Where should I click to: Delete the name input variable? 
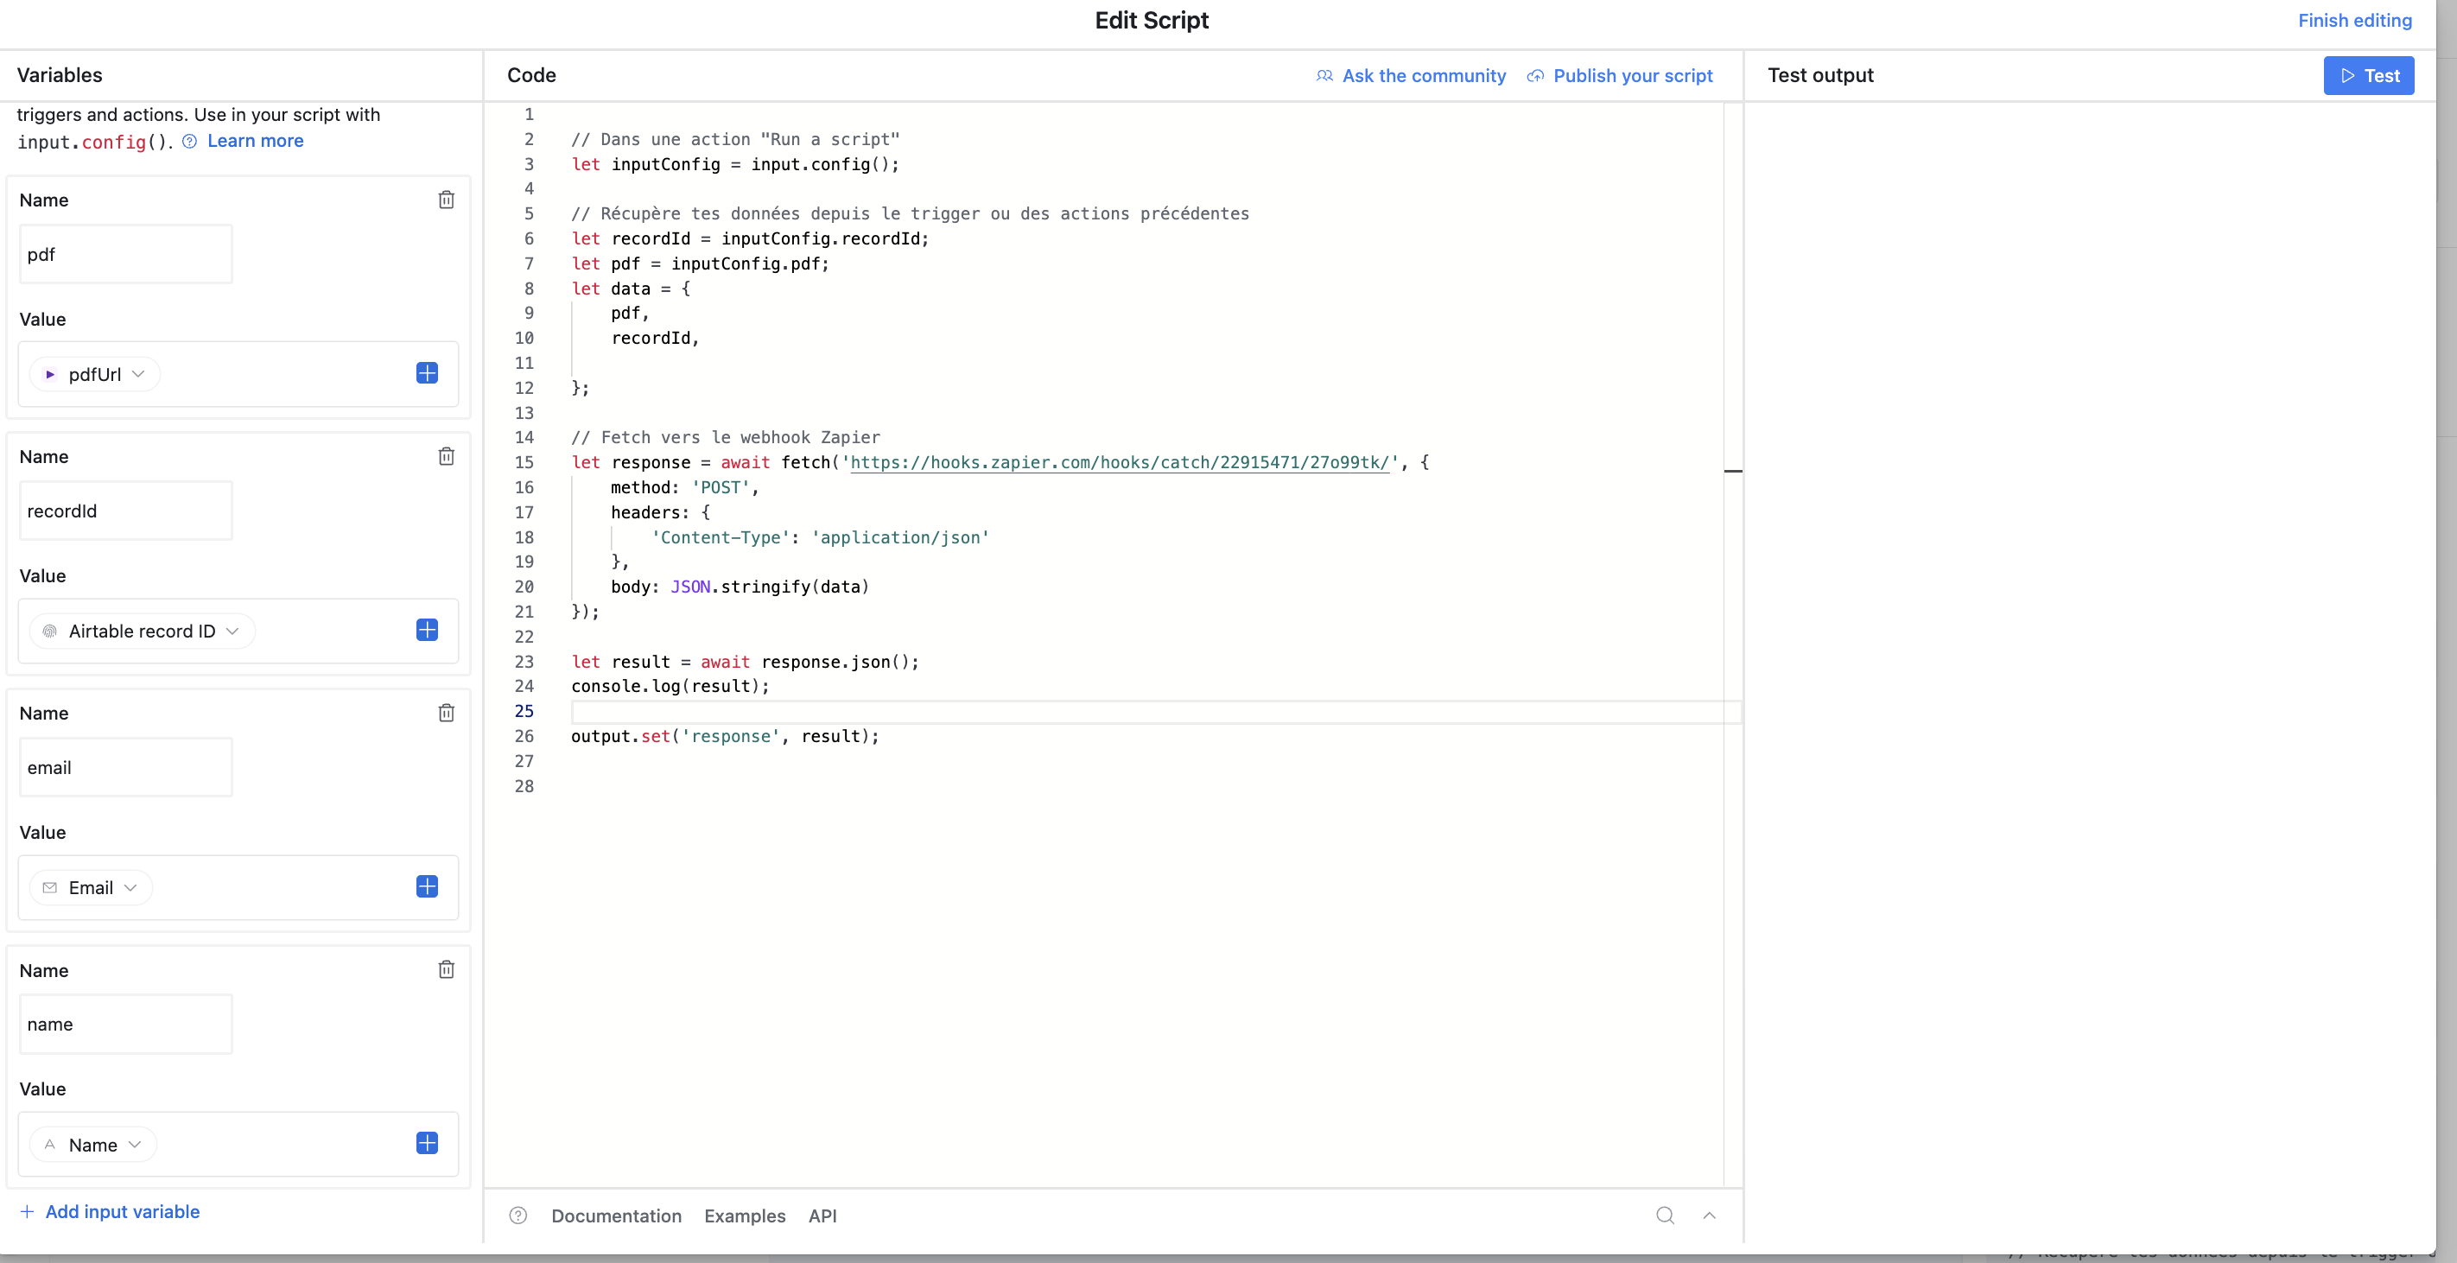(x=446, y=969)
